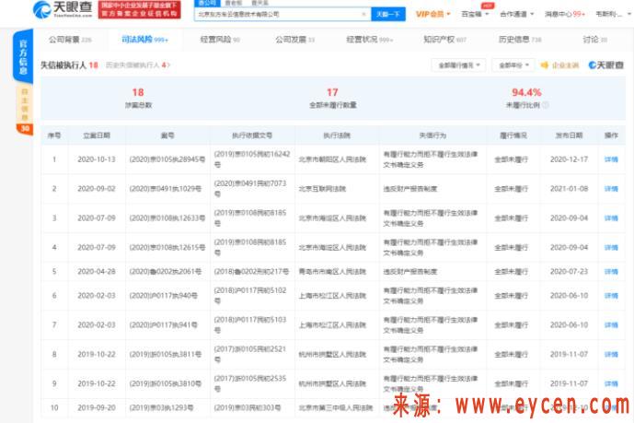This screenshot has height=423, width=634.
Task: Clear the search box with the x icon
Action: (363, 14)
